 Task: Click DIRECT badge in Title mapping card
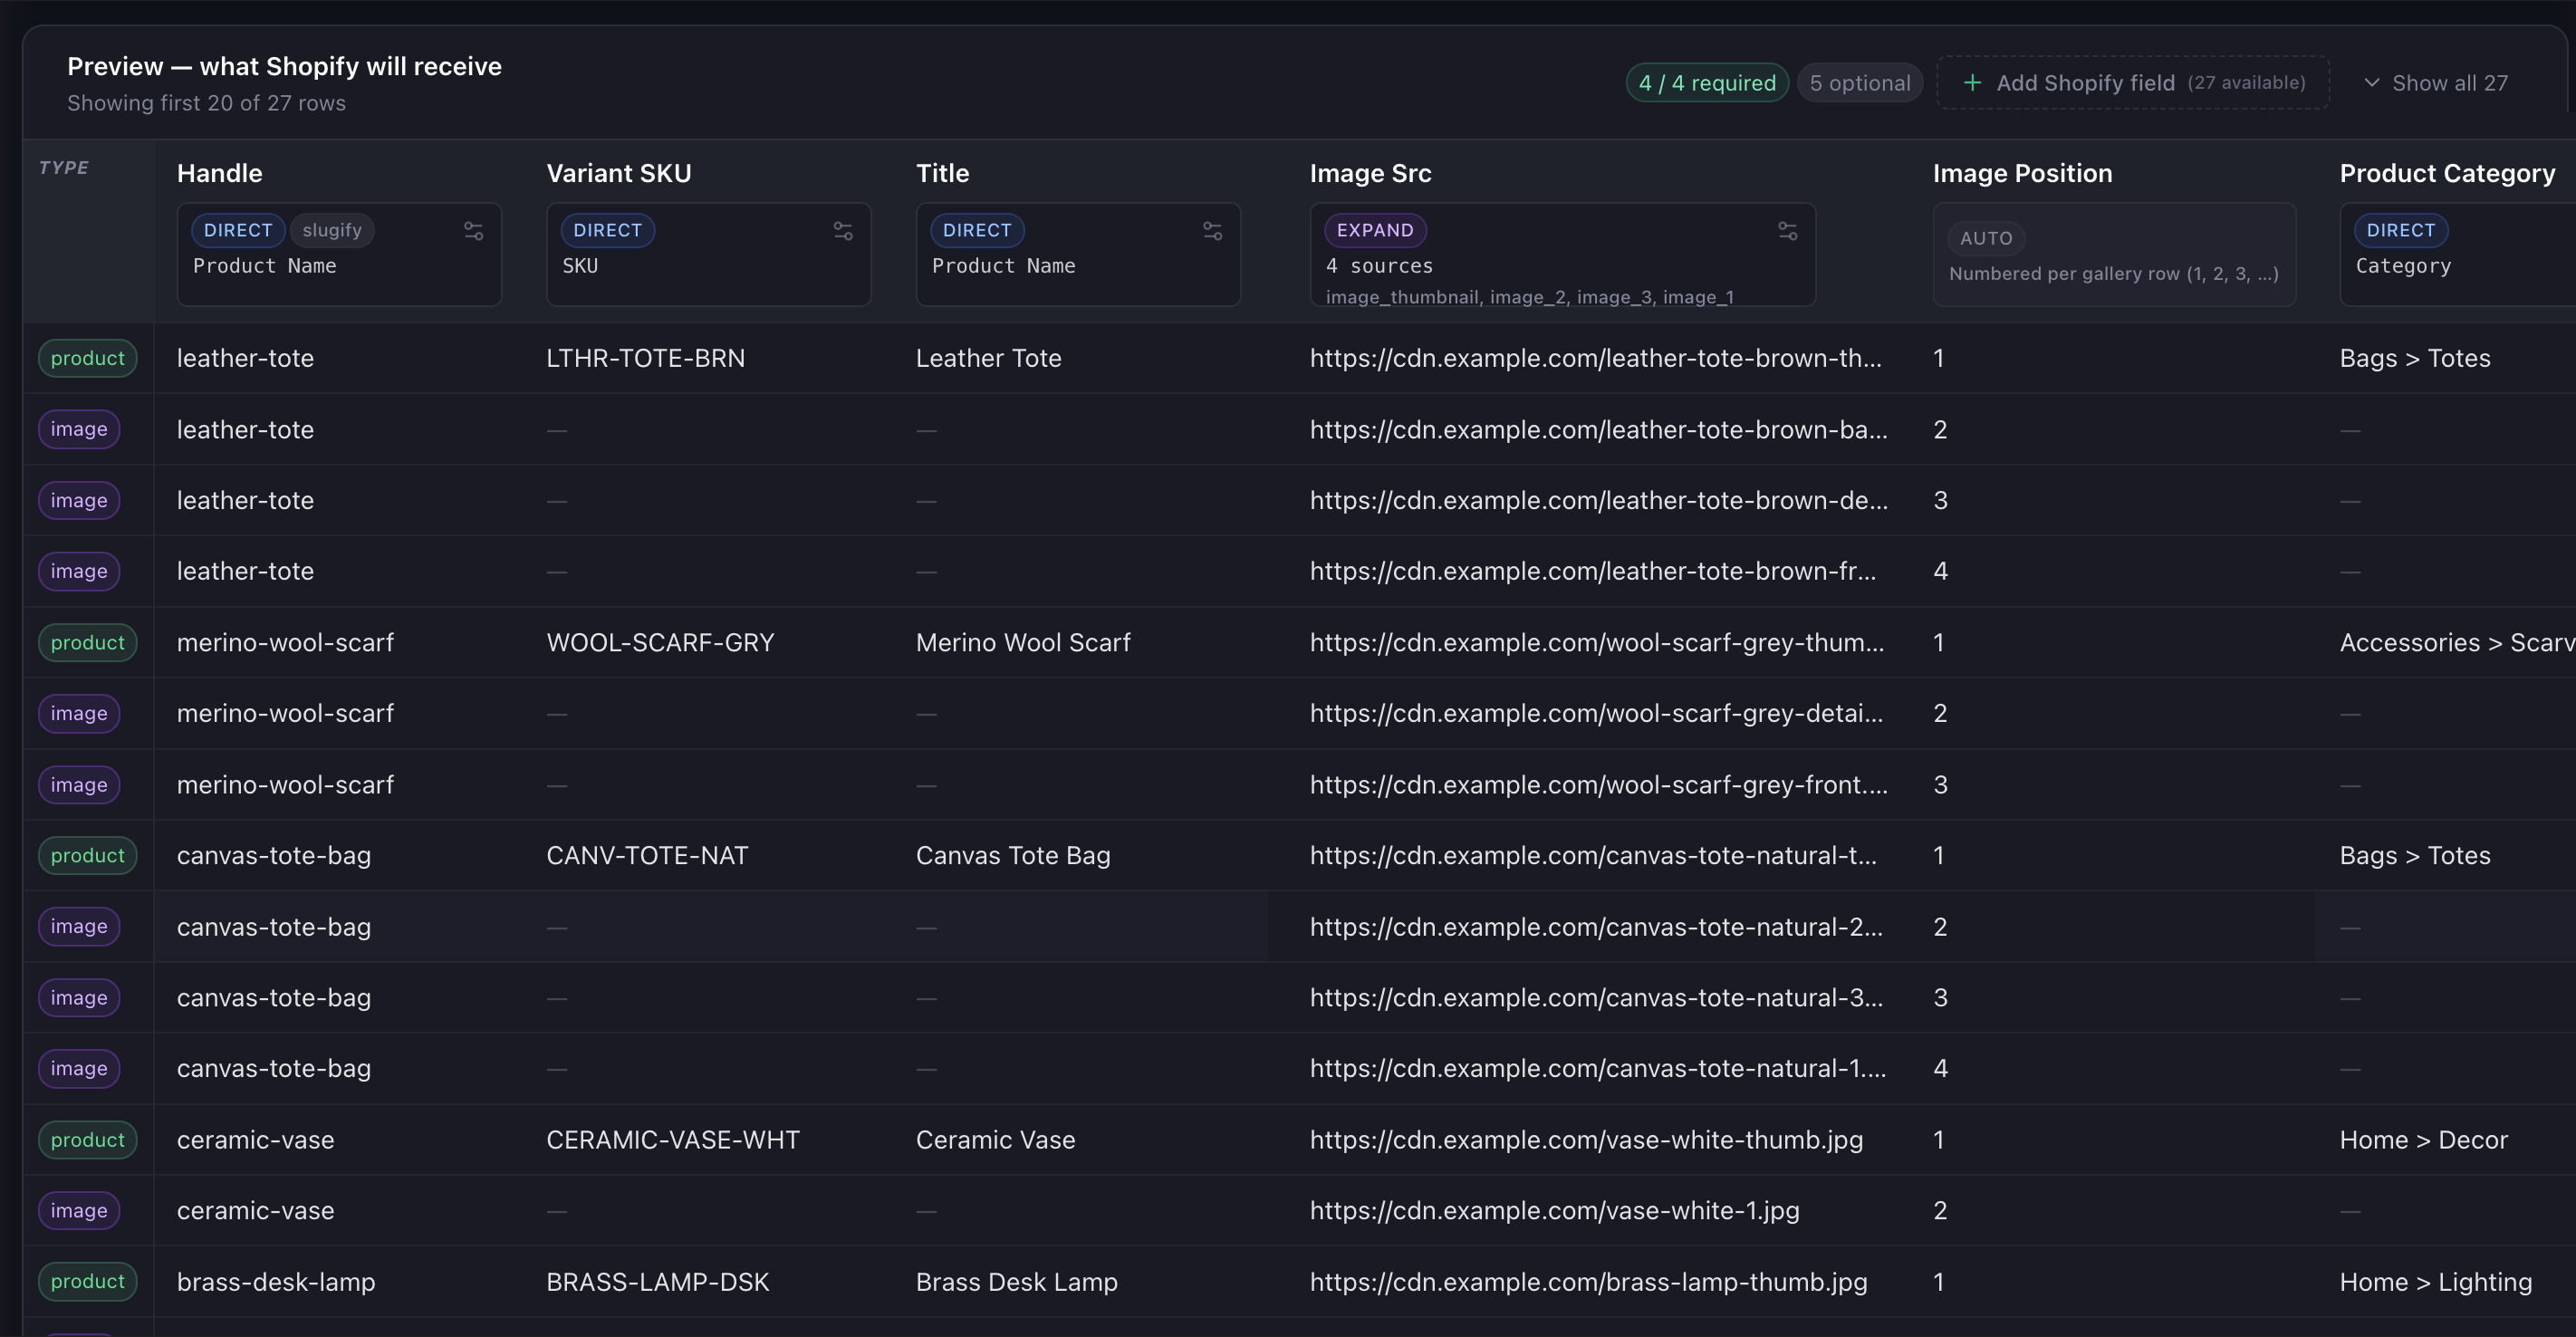pyautogui.click(x=977, y=230)
